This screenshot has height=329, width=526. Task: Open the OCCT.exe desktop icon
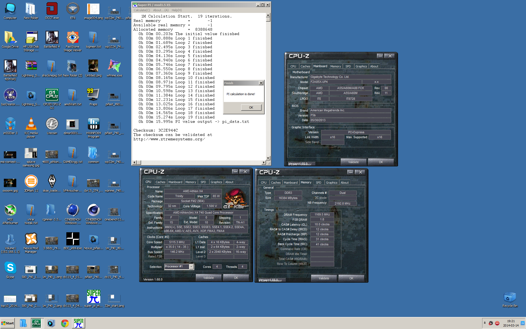[52, 11]
